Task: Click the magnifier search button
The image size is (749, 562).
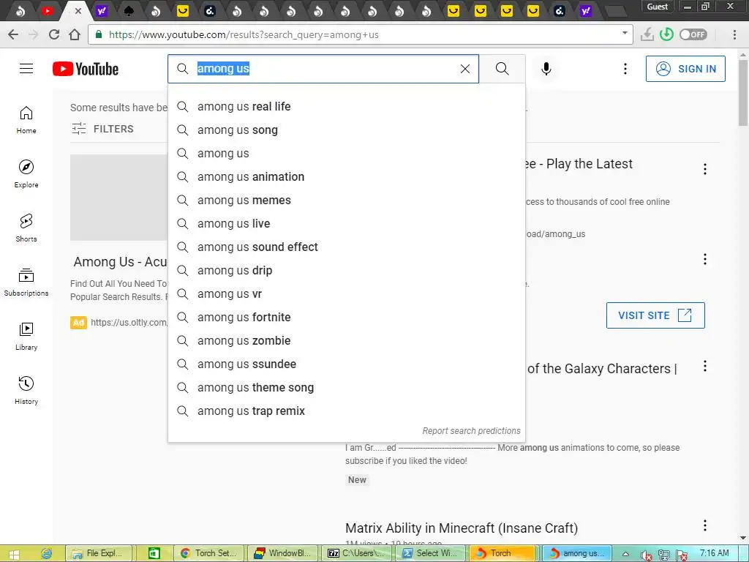Action: (502, 69)
